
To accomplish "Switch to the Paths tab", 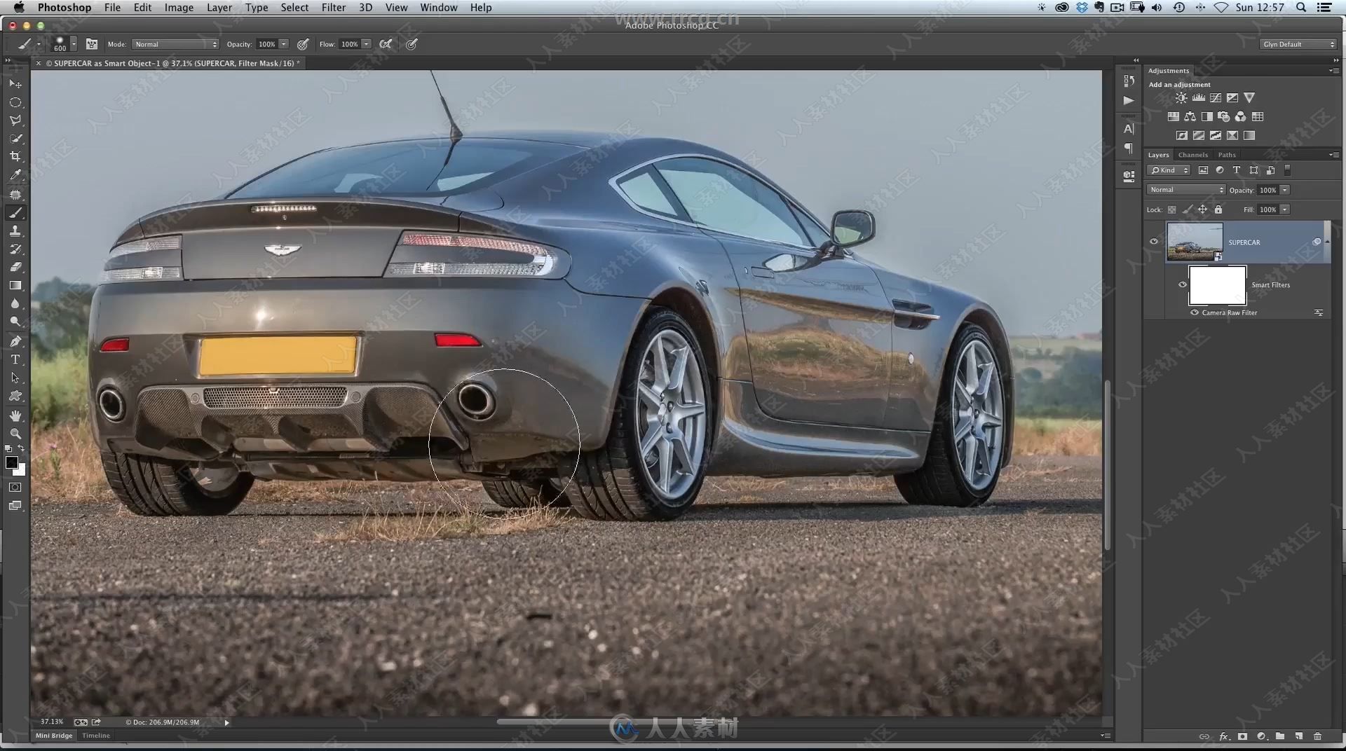I will coord(1227,155).
